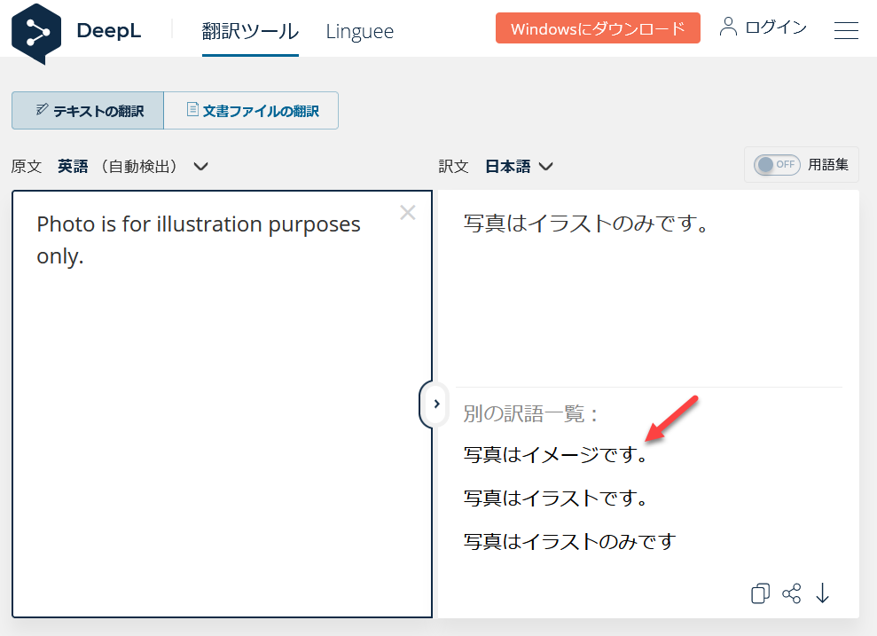Toggle the 用語集 glossary switch
Viewport: 877px width, 636px height.
point(777,165)
